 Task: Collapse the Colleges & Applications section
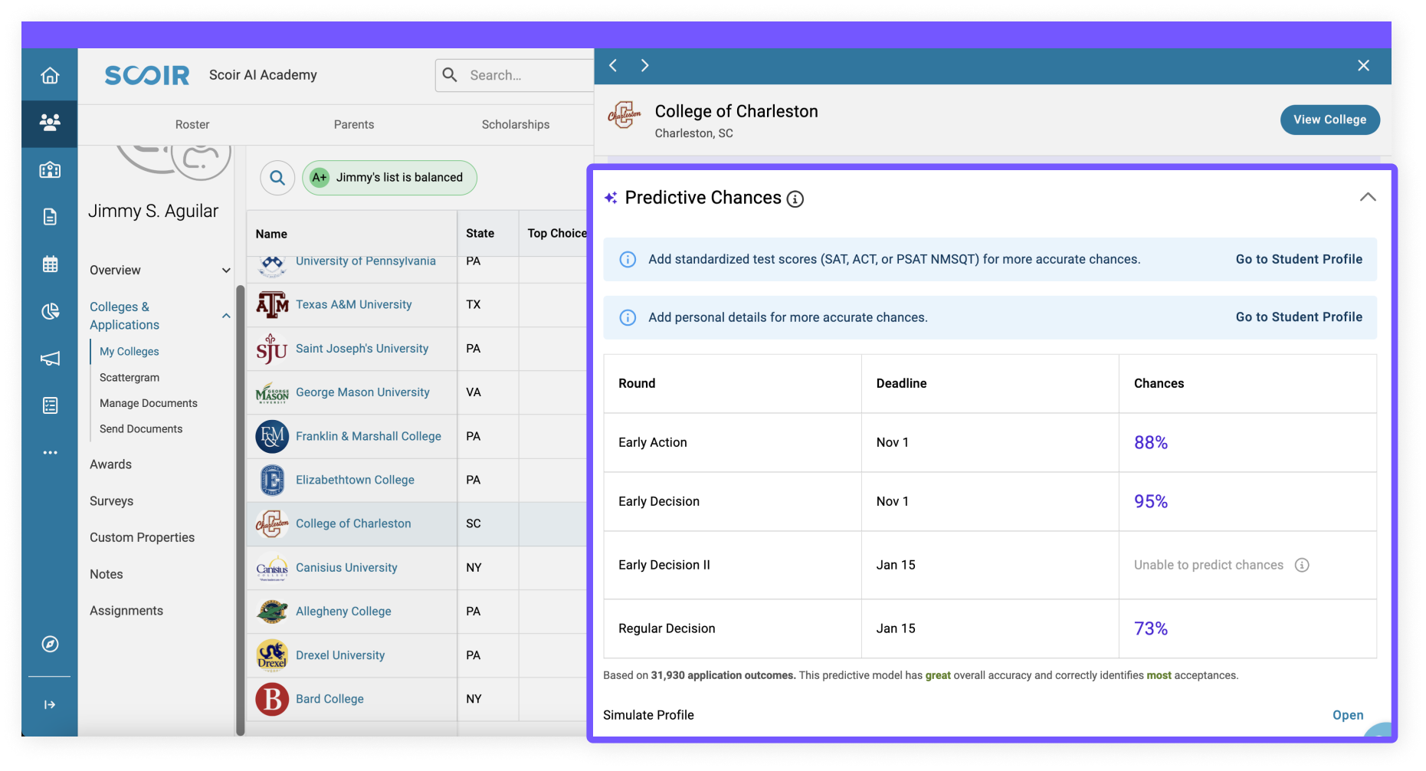pos(226,316)
